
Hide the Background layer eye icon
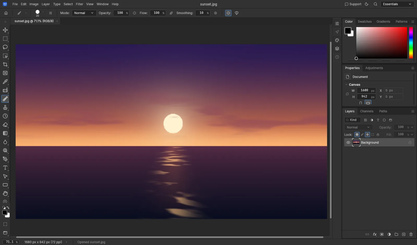[x=348, y=143]
